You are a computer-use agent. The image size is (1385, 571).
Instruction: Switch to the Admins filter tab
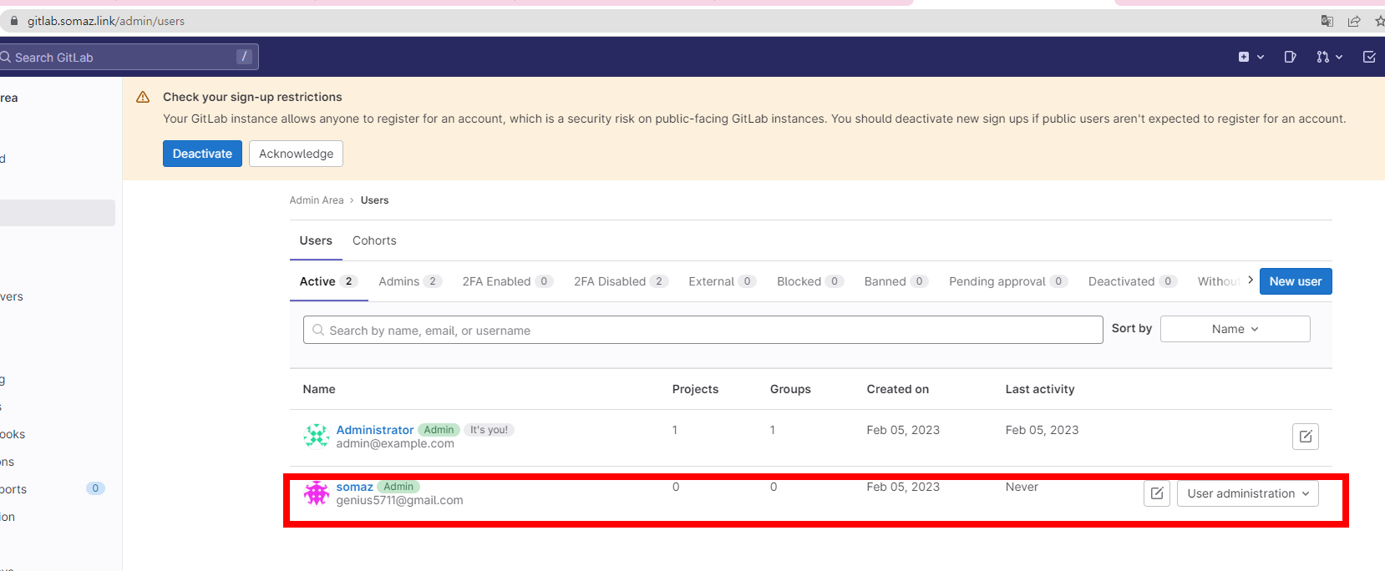click(410, 281)
